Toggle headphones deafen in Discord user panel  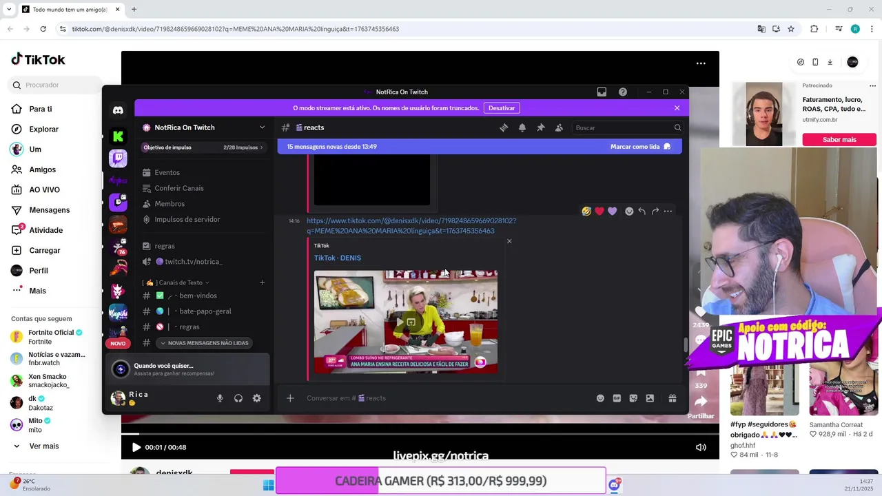(238, 398)
